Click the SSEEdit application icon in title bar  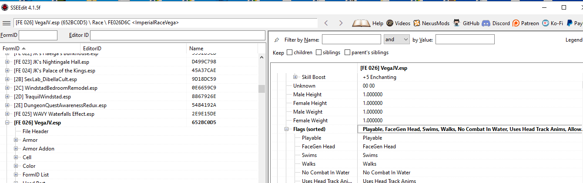pos(5,7)
